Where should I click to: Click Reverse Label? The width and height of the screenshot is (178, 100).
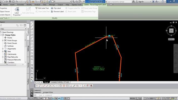pyautogui.click(x=57, y=11)
